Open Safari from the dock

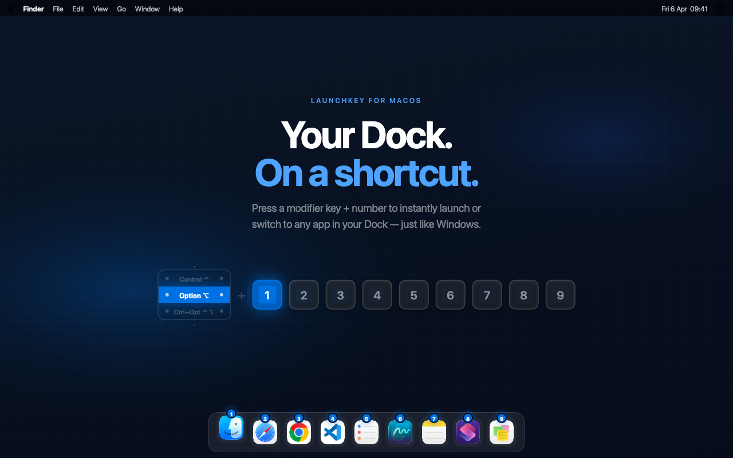point(265,432)
